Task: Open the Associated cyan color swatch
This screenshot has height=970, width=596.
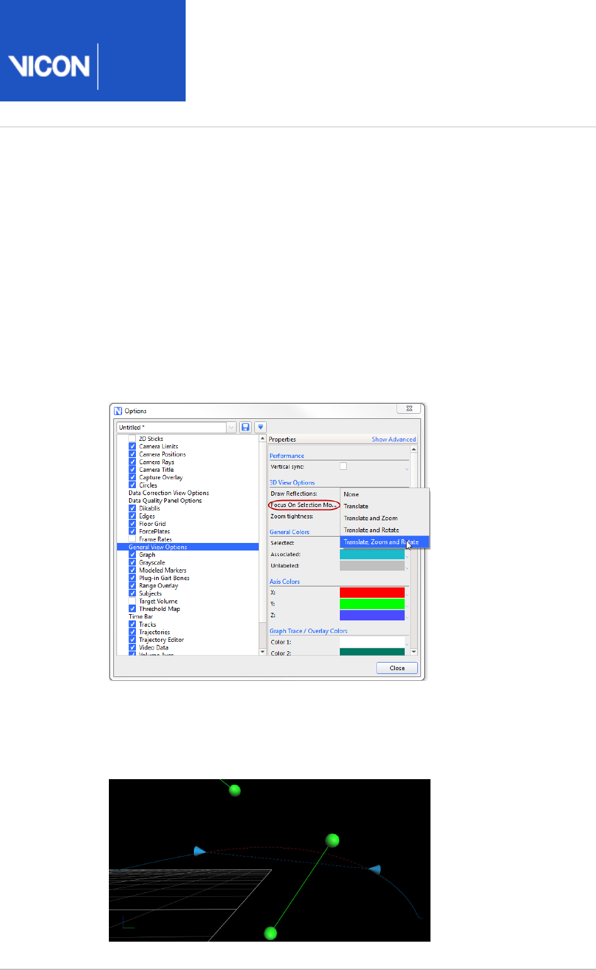Action: click(x=372, y=554)
